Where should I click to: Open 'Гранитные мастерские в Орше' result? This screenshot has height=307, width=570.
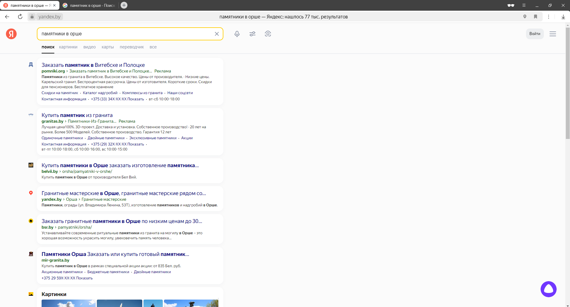click(x=124, y=193)
